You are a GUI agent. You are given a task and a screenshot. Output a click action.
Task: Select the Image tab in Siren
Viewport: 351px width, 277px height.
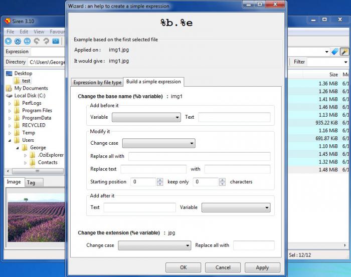point(14,182)
